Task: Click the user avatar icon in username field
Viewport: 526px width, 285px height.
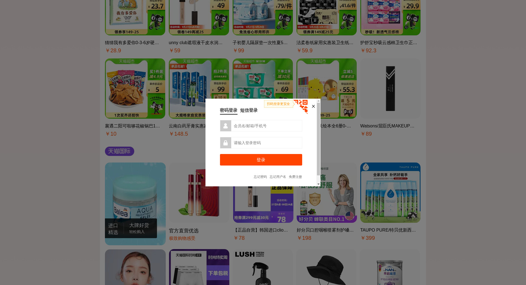Action: (x=225, y=126)
